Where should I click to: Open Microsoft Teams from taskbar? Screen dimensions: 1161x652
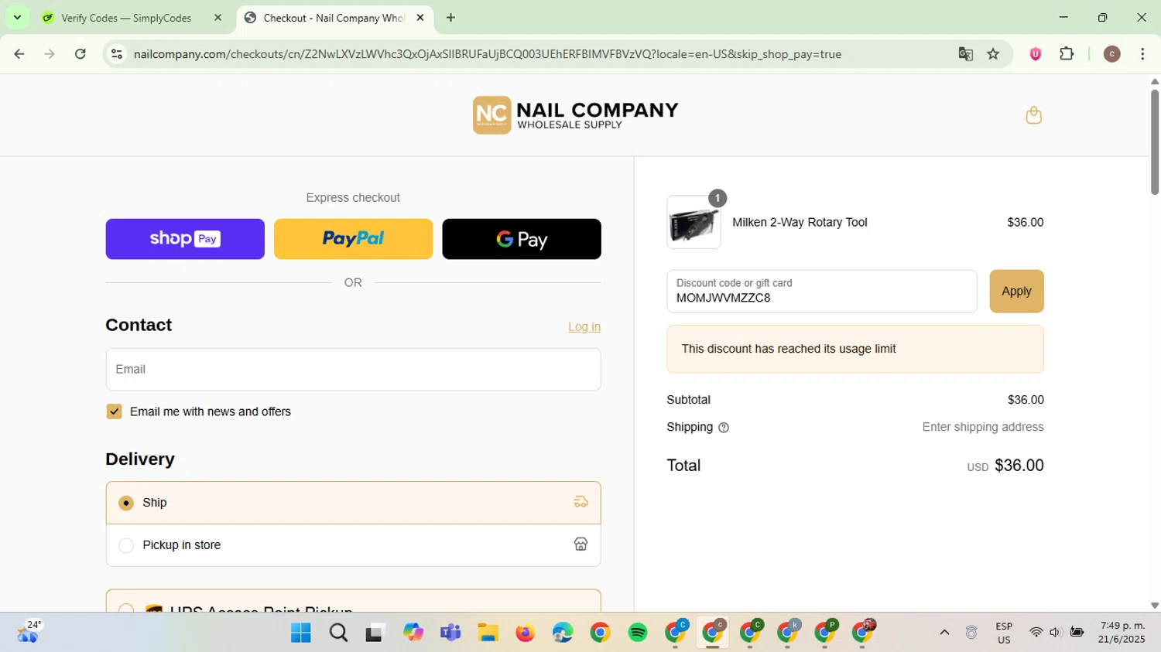click(450, 633)
